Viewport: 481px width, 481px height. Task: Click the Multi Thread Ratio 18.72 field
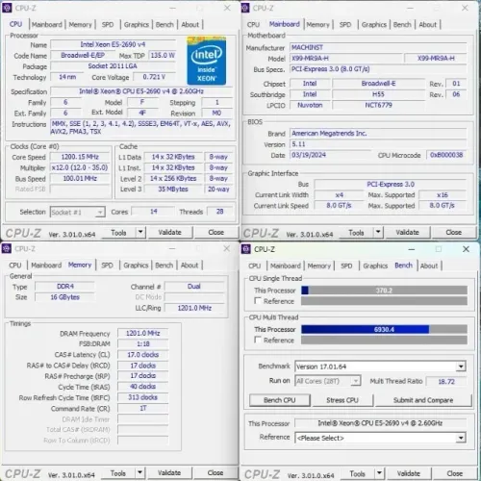446,381
